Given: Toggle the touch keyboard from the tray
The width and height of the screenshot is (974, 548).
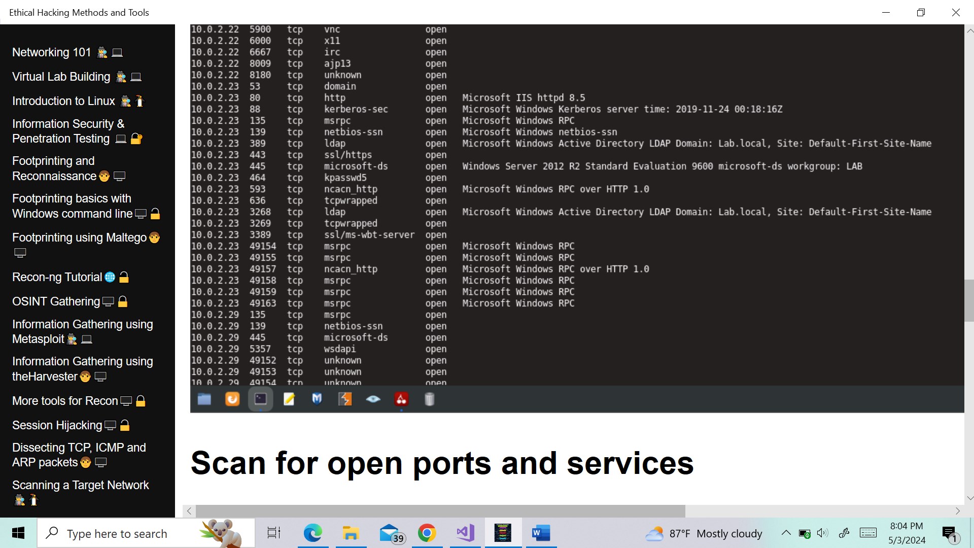Looking at the screenshot, I should tap(868, 533).
